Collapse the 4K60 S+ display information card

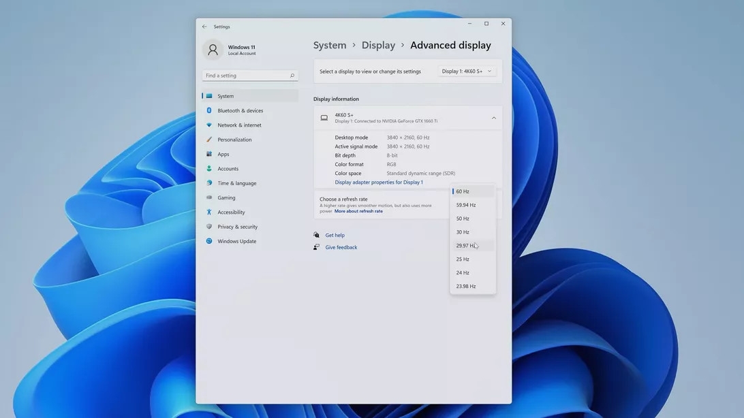[493, 116]
